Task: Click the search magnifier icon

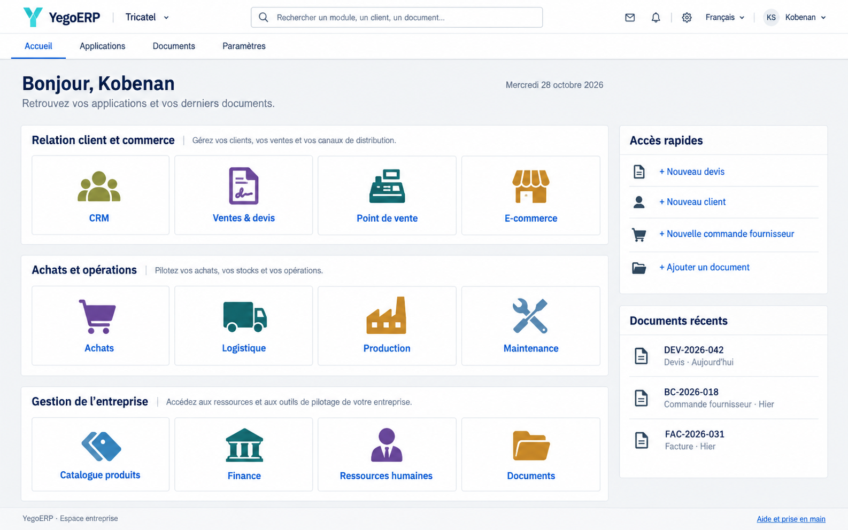Action: point(264,18)
